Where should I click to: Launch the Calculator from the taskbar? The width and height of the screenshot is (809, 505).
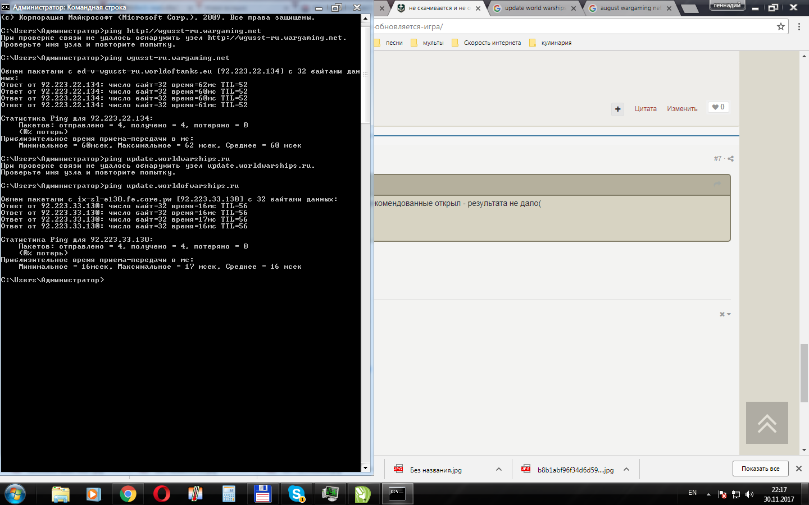click(229, 494)
